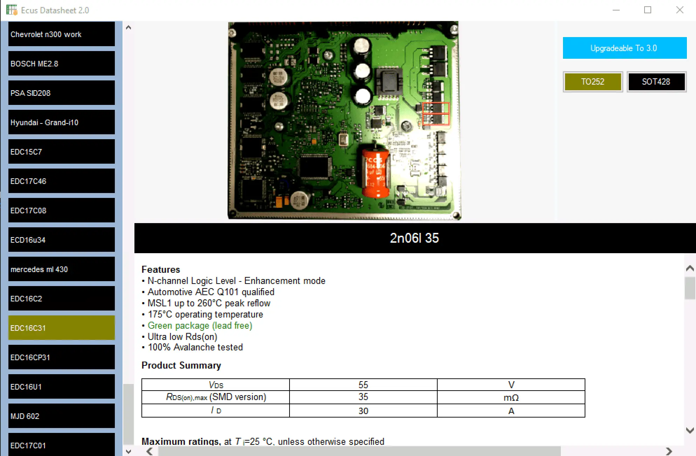The image size is (696, 456).
Task: Click the Ecus Datasheet app icon
Action: point(12,10)
